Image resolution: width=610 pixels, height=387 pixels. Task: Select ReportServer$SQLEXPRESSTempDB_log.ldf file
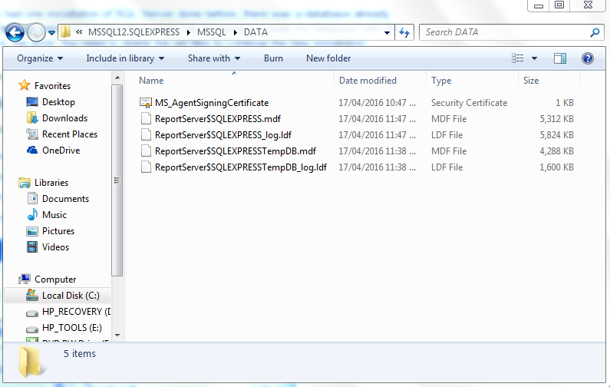click(x=240, y=167)
